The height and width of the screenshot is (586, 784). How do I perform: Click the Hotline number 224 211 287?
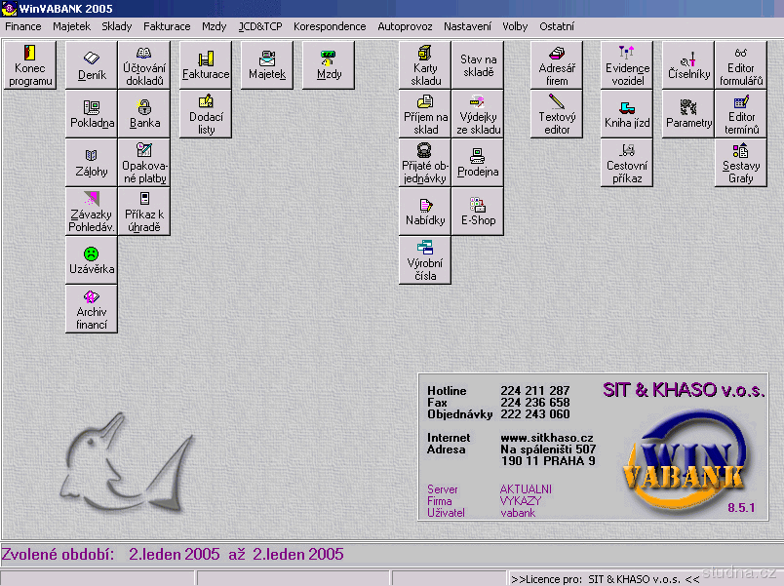tap(535, 390)
